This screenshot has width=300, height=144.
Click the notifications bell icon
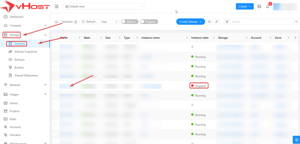(267, 6)
